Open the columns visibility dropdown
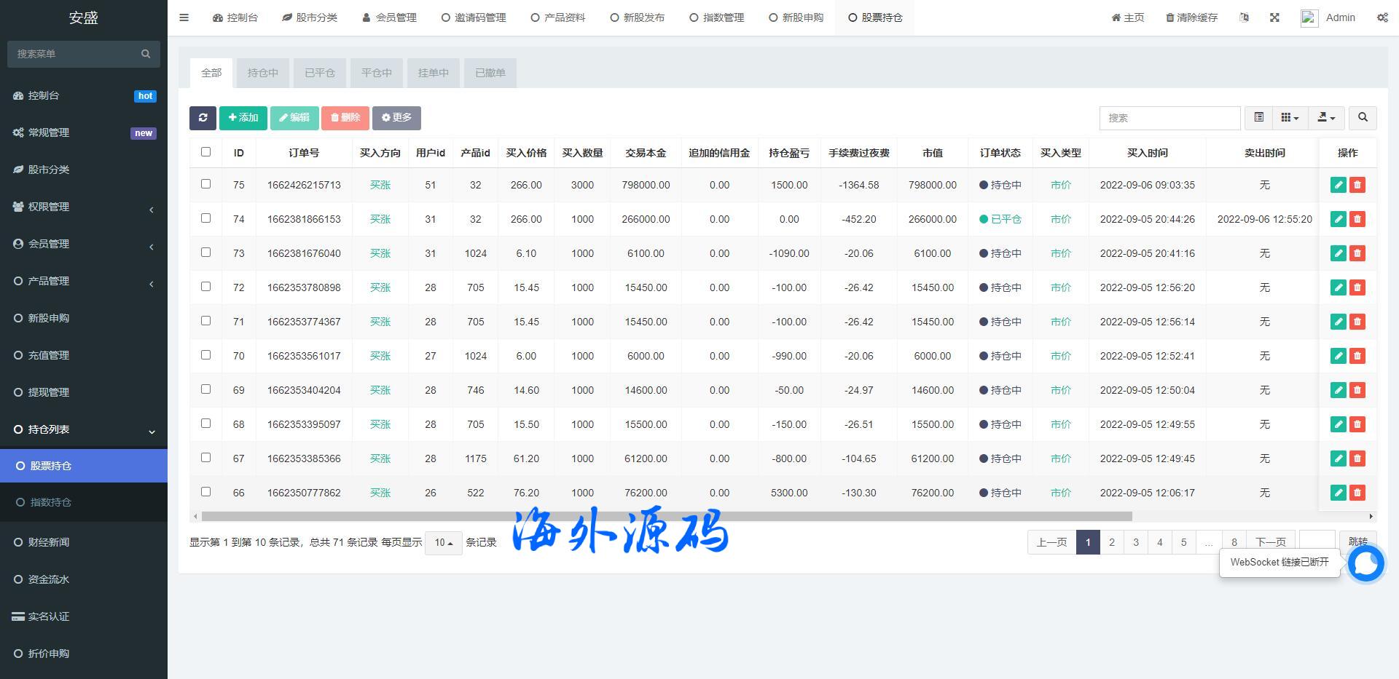This screenshot has height=679, width=1399. 1290,118
